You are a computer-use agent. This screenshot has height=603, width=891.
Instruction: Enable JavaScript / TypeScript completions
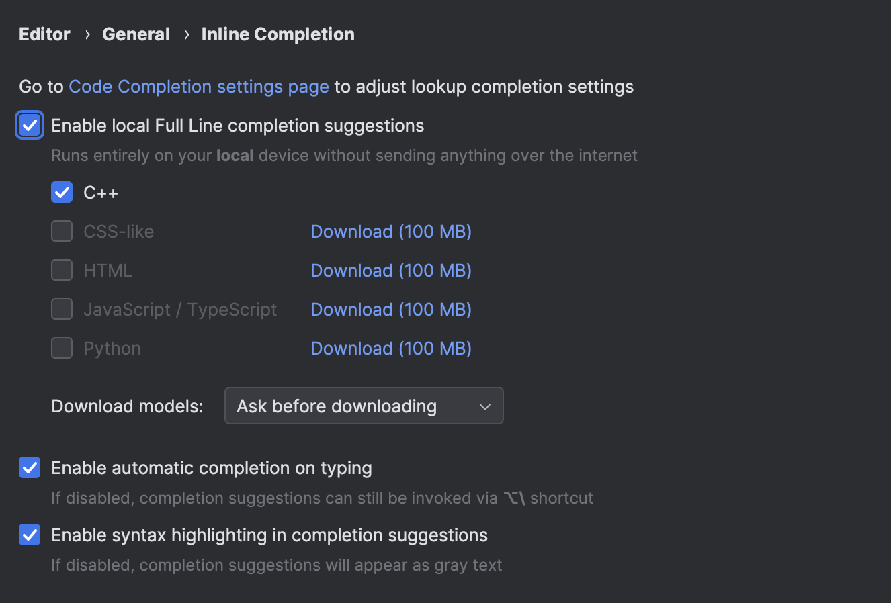pyautogui.click(x=61, y=309)
